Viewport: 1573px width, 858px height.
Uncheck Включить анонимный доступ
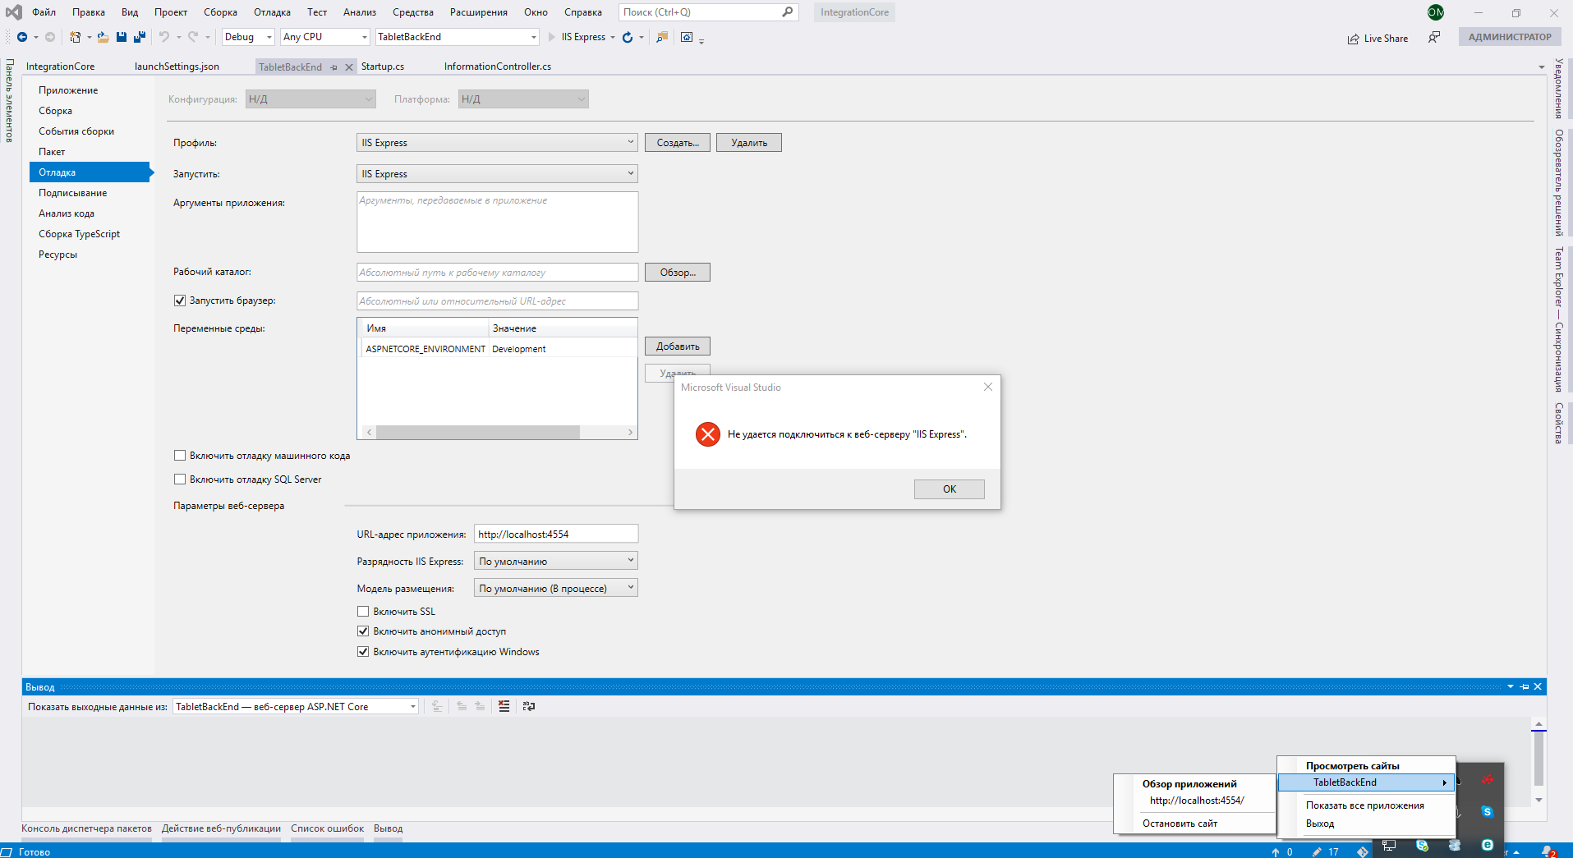click(363, 631)
